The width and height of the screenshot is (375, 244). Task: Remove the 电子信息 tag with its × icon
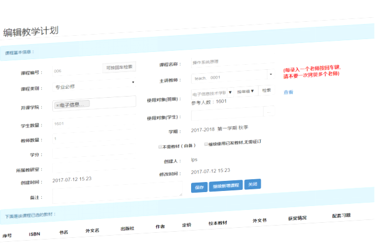point(58,104)
